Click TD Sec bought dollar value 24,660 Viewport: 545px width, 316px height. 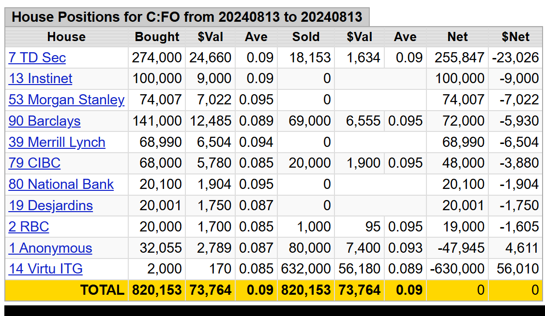[210, 57]
